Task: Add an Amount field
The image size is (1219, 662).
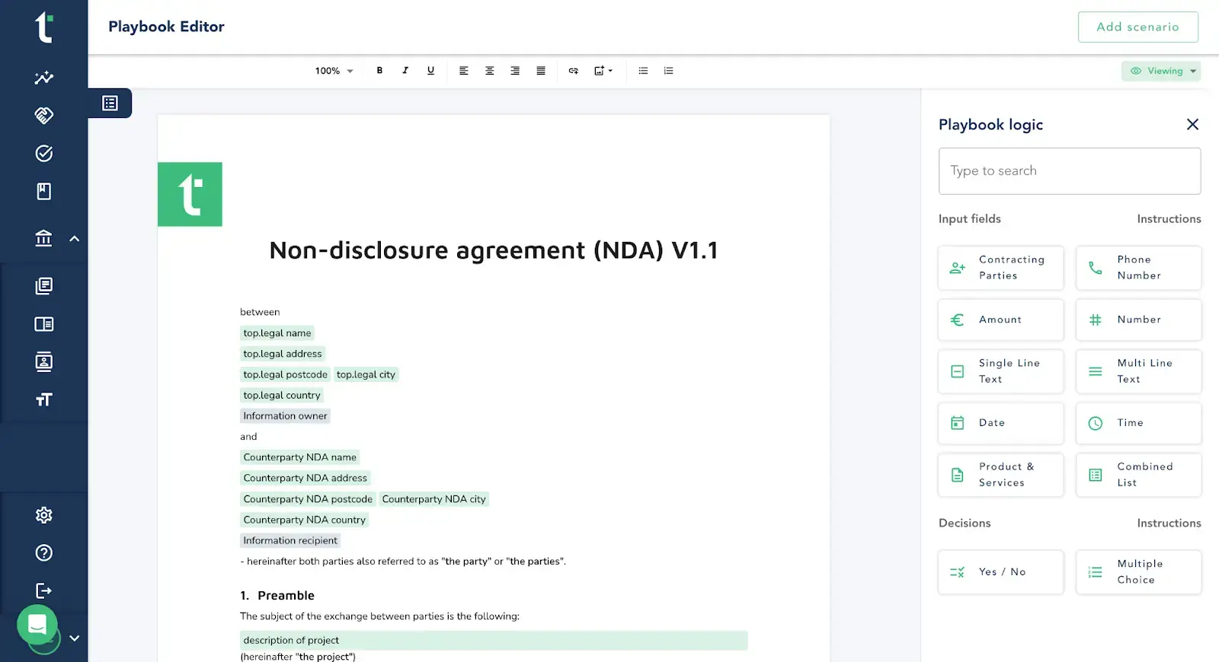Action: [x=1001, y=320]
